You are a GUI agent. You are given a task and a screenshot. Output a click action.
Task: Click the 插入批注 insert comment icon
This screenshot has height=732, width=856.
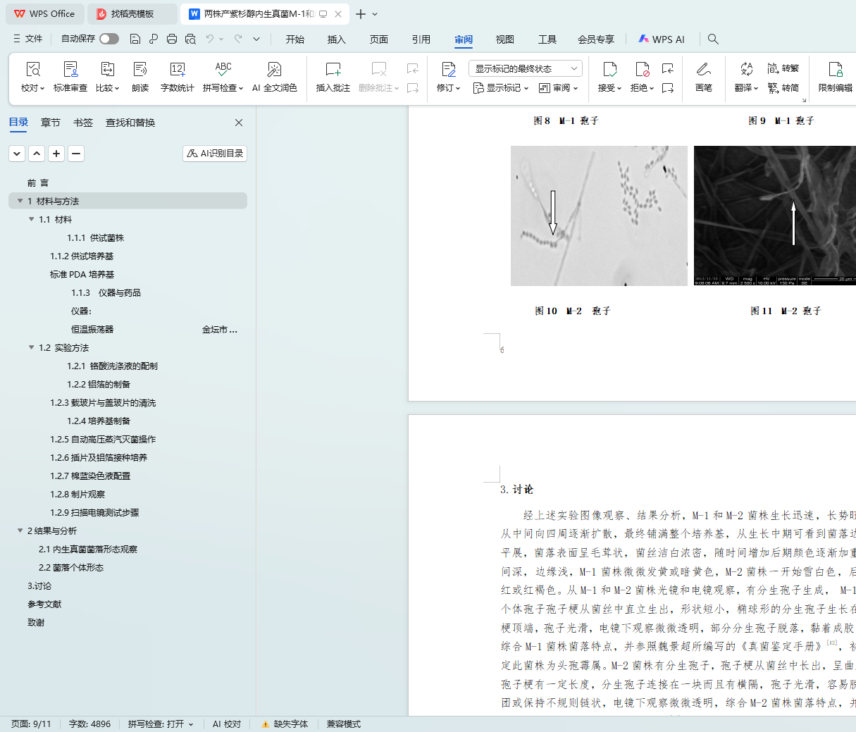(333, 70)
